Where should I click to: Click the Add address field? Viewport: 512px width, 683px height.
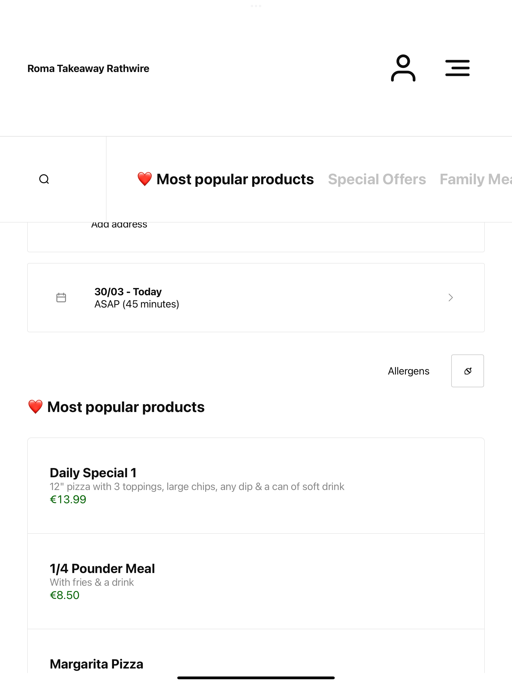pyautogui.click(x=256, y=237)
